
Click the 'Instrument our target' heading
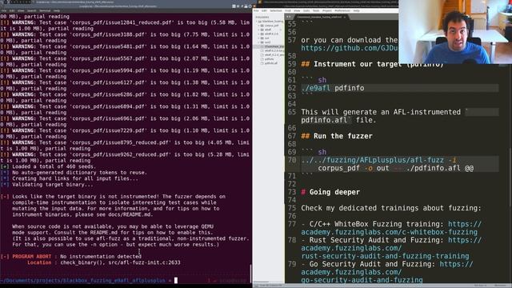pyautogui.click(x=372, y=64)
